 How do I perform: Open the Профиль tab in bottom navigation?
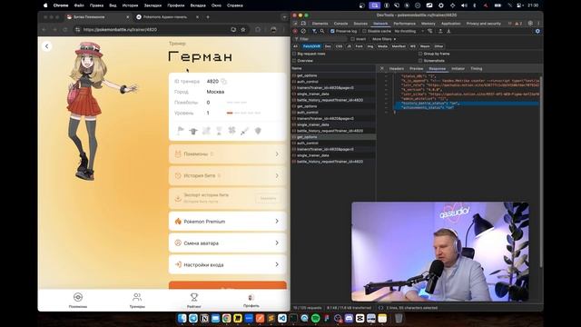(x=251, y=301)
